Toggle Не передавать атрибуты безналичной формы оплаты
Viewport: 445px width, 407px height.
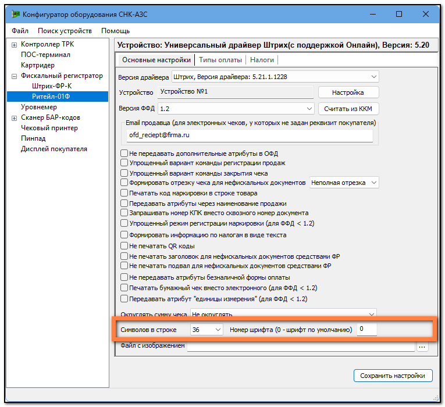[x=124, y=277]
